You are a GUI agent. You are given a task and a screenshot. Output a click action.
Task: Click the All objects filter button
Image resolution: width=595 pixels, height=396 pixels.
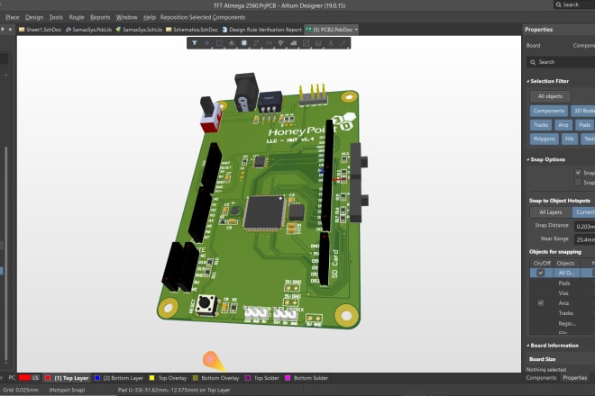tap(550, 96)
